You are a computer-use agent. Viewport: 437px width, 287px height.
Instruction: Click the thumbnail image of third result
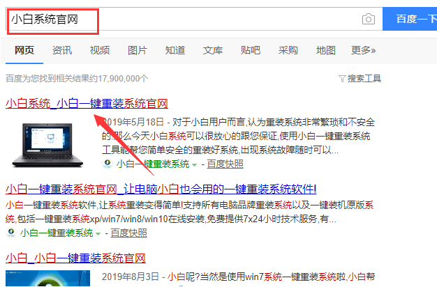coord(47,279)
